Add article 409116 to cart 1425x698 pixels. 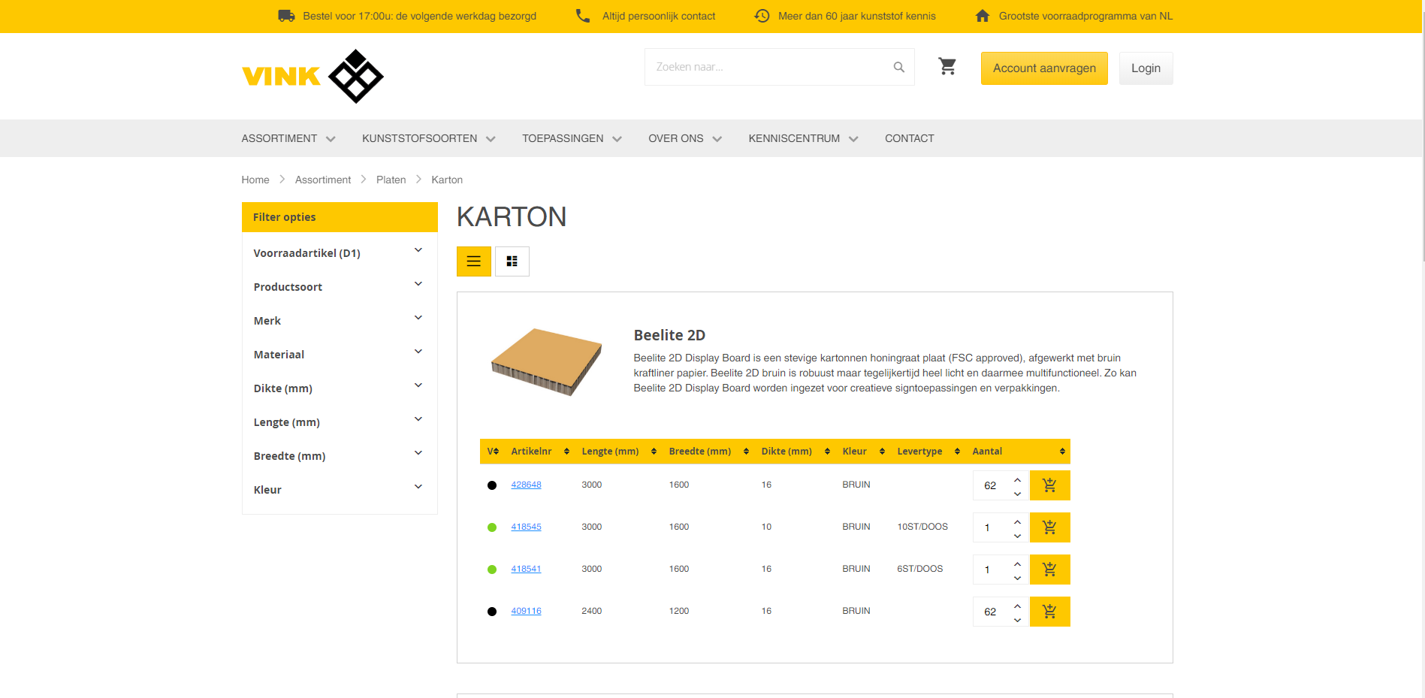coord(1049,612)
